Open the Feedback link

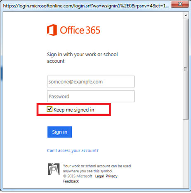tap(71, 181)
